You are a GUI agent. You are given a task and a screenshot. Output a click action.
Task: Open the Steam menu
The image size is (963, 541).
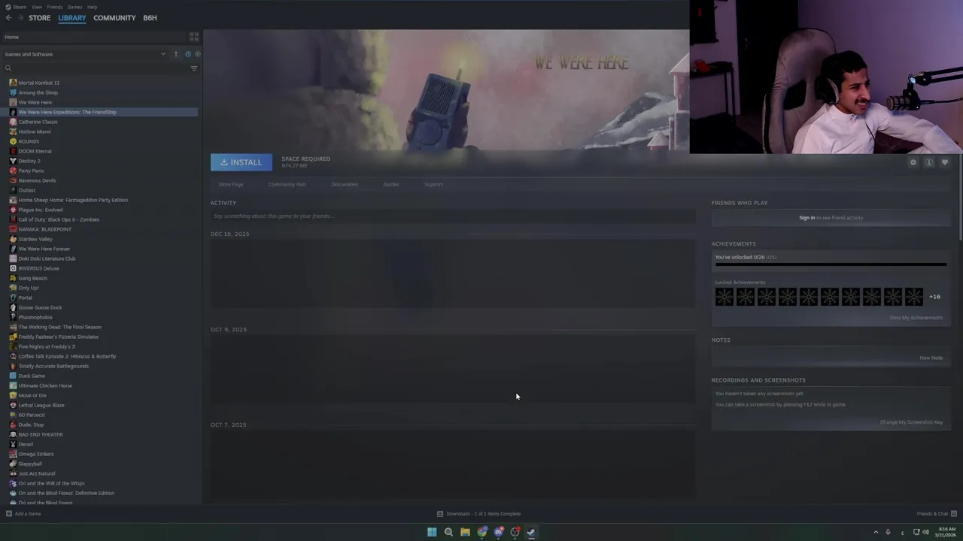pos(20,7)
